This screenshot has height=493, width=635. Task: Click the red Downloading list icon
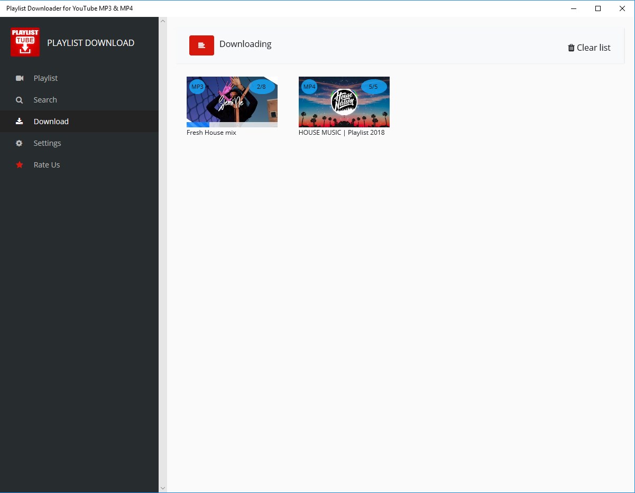click(x=201, y=45)
